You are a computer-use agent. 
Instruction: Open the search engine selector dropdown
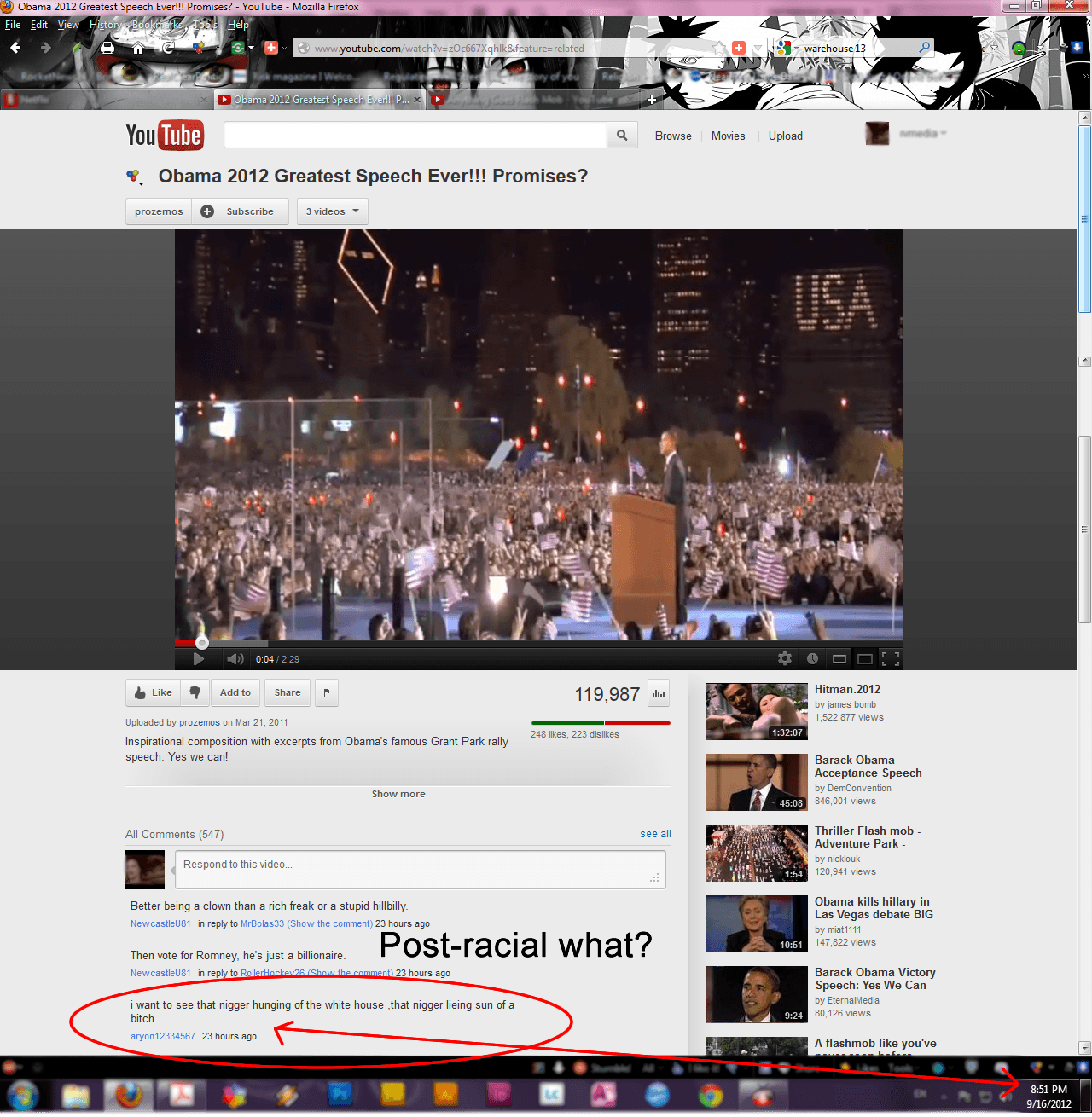click(787, 48)
